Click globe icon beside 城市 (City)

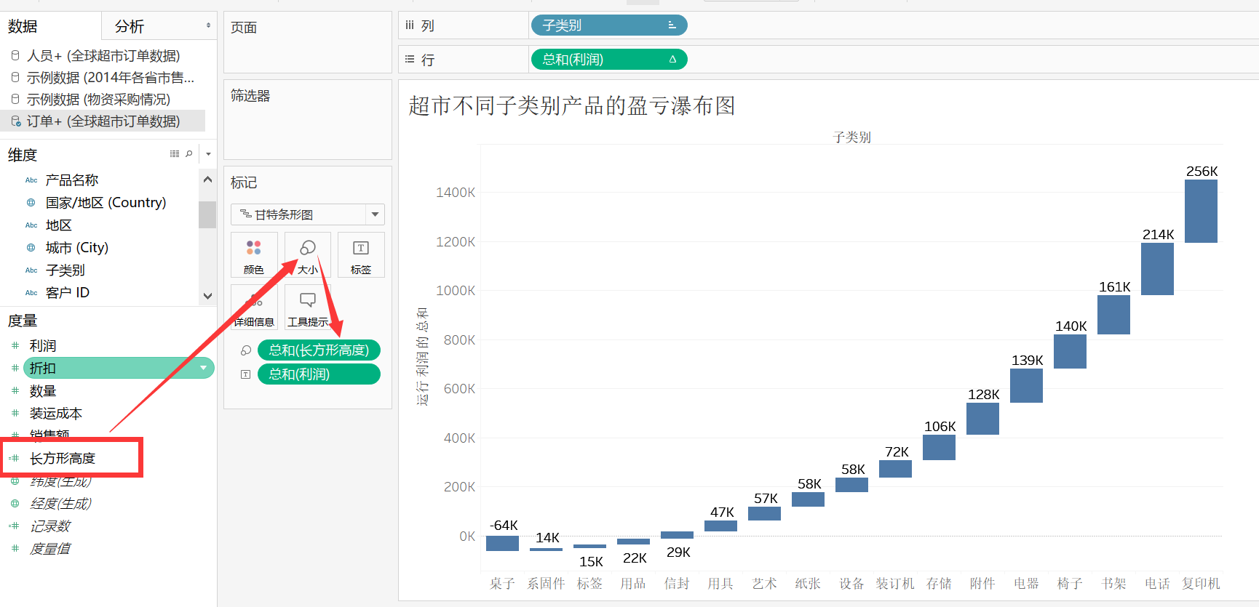pyautogui.click(x=31, y=248)
